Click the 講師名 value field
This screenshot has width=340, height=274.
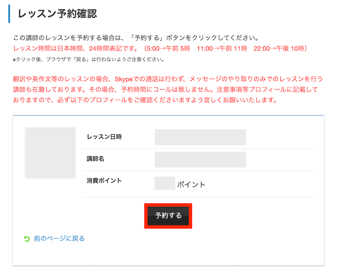200,160
